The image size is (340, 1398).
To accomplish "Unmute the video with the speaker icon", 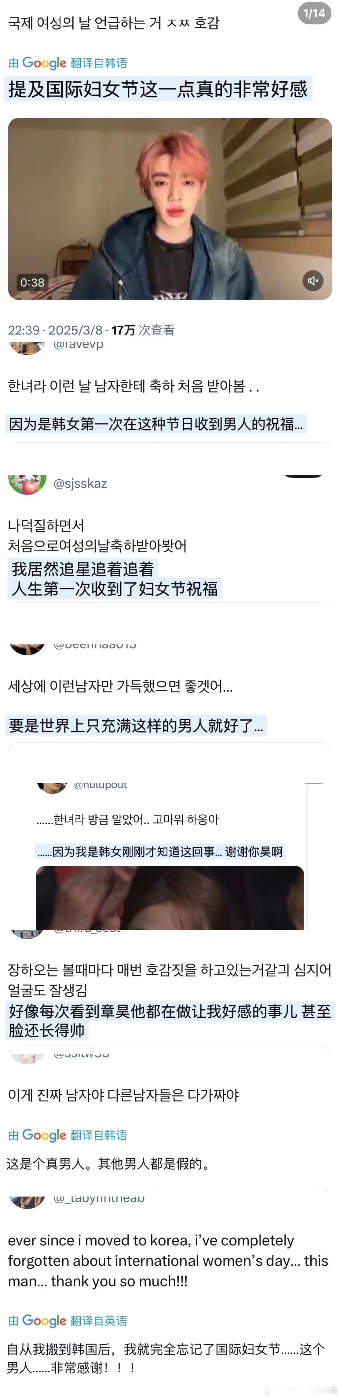I will [x=313, y=281].
